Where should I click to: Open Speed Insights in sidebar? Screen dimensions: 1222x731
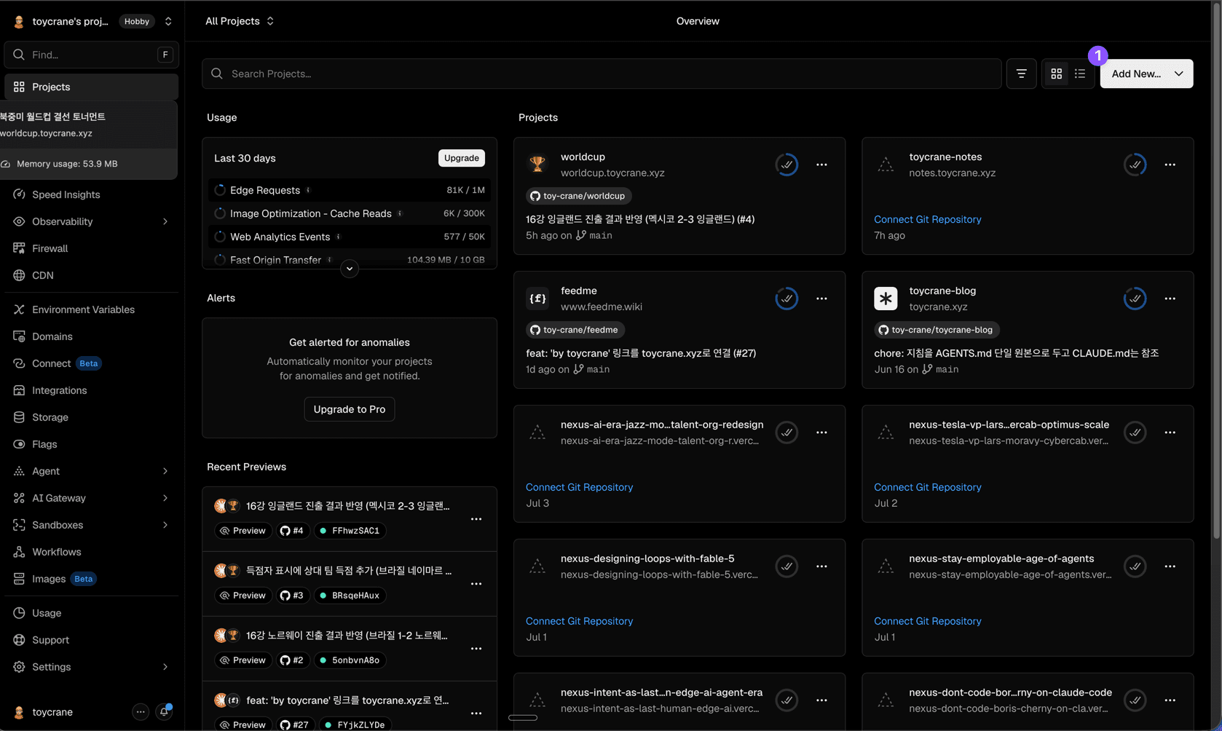66,194
